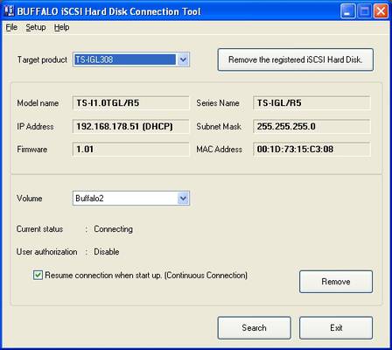Screen dimensions: 392x350
Task: Toggle Resume connection when start up checkbox
Action: click(x=38, y=275)
